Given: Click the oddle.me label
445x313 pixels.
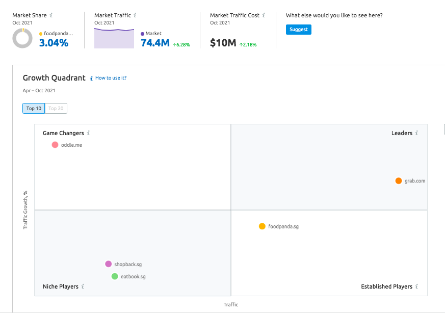Looking at the screenshot, I should tap(71, 145).
